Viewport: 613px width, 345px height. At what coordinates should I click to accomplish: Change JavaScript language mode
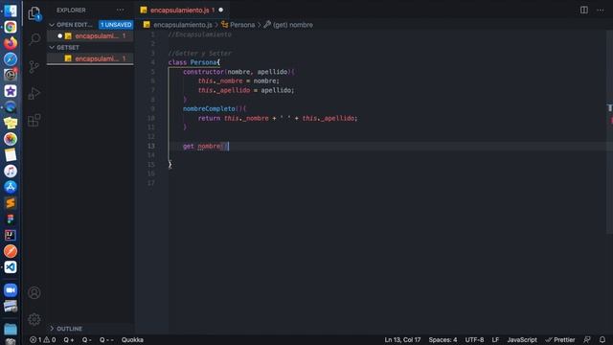coord(522,339)
